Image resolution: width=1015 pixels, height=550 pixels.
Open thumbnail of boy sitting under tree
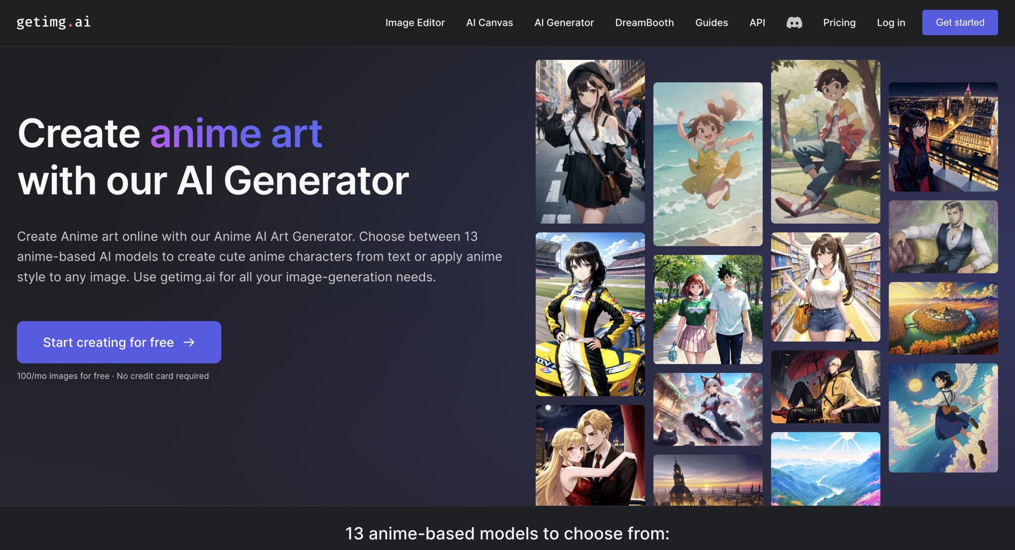(825, 141)
